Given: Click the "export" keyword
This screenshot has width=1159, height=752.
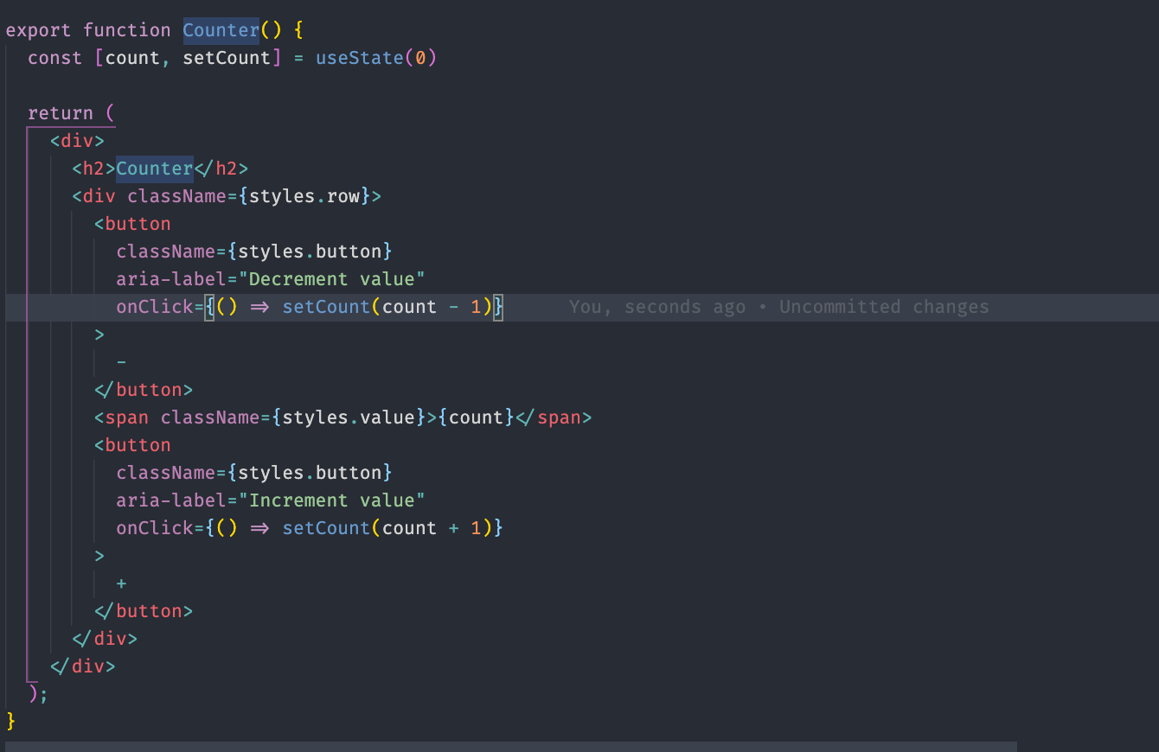Looking at the screenshot, I should (39, 30).
